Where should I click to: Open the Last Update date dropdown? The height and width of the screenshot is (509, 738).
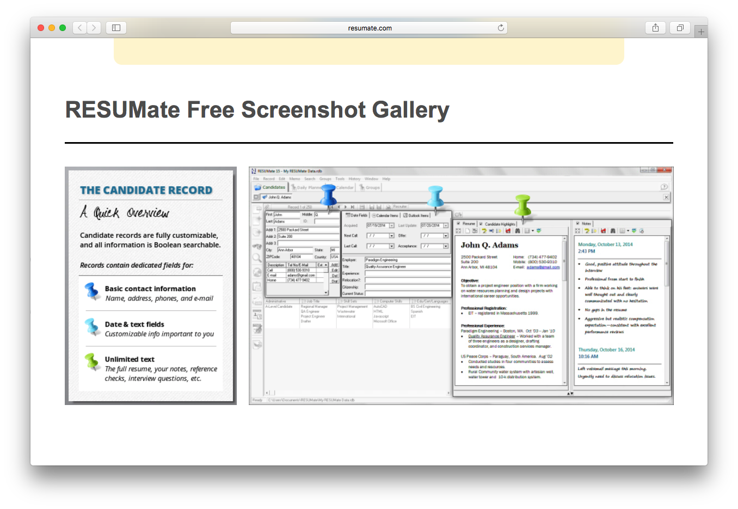[x=446, y=225]
